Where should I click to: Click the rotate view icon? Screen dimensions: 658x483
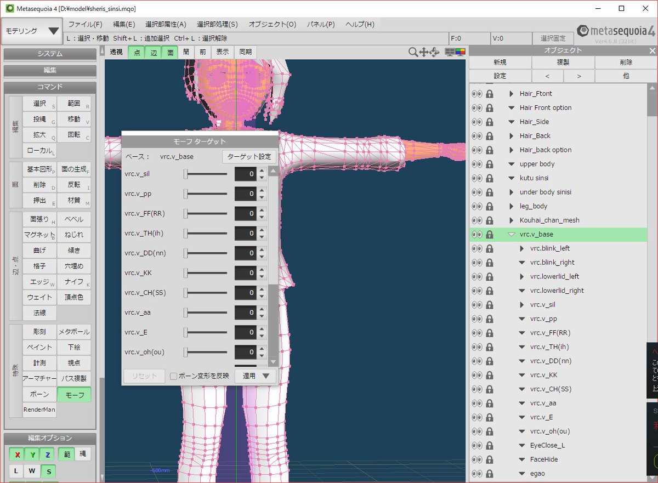435,52
